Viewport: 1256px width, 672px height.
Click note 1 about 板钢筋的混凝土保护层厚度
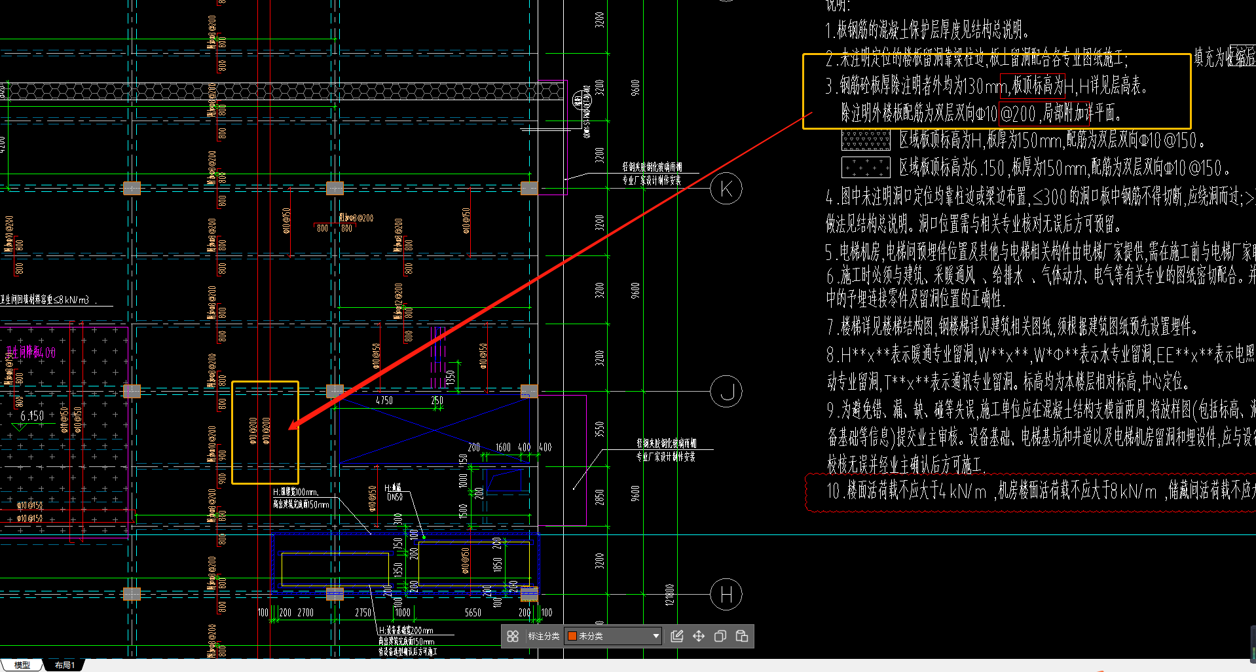[927, 29]
